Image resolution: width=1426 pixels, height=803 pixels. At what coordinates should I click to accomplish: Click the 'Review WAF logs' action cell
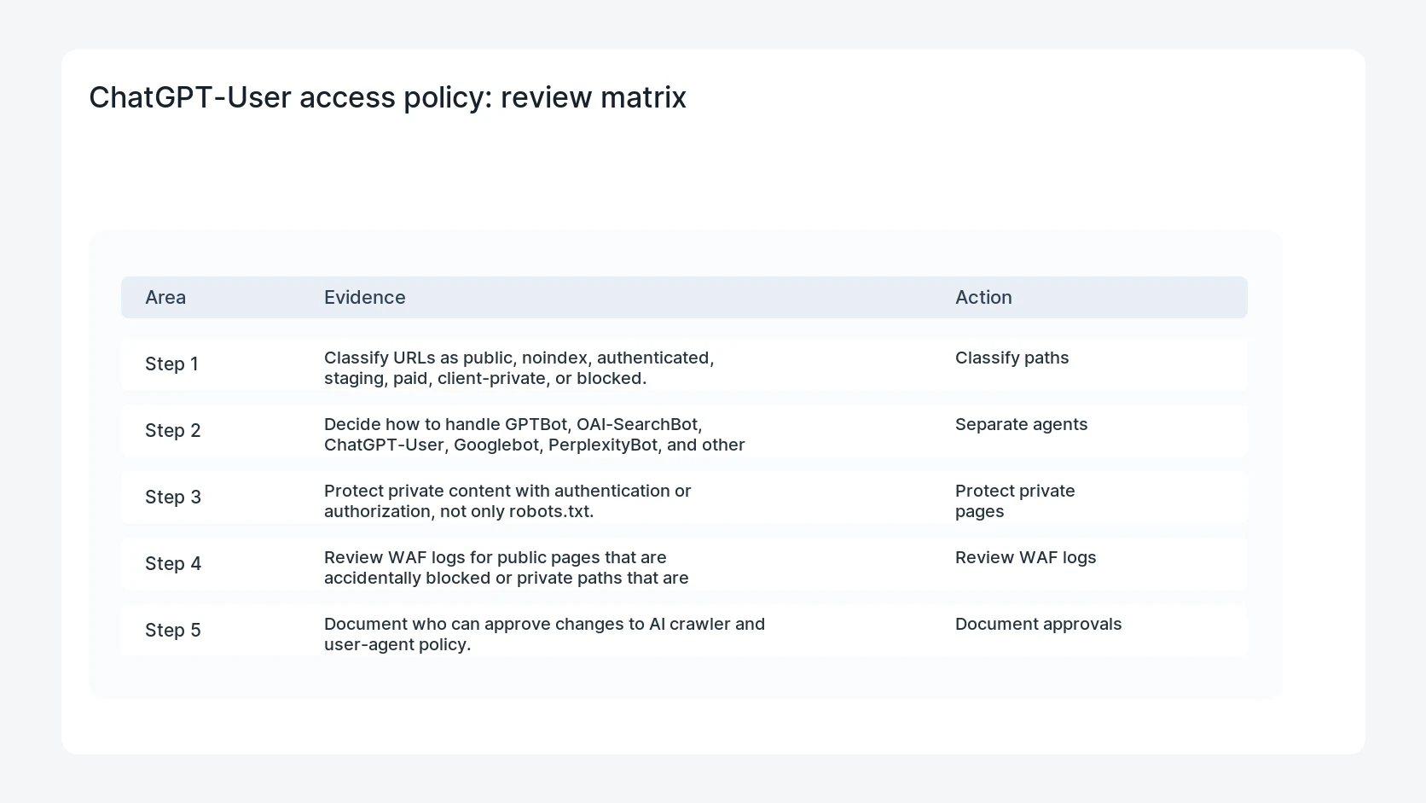click(x=1025, y=557)
